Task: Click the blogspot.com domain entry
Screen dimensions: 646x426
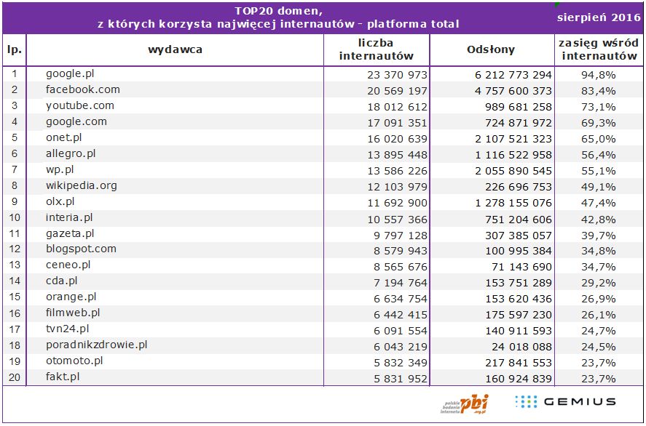Action: coord(81,249)
